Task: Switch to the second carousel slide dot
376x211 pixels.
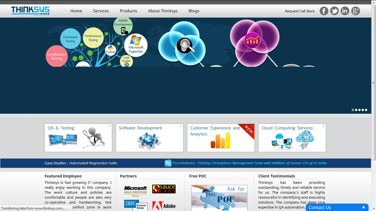Action: tap(356, 110)
